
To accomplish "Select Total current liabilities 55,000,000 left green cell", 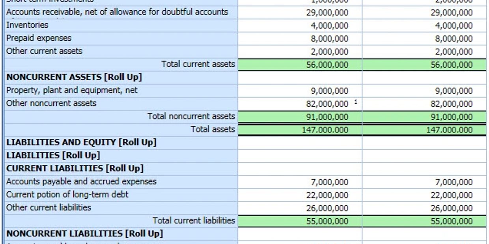I will [300, 221].
